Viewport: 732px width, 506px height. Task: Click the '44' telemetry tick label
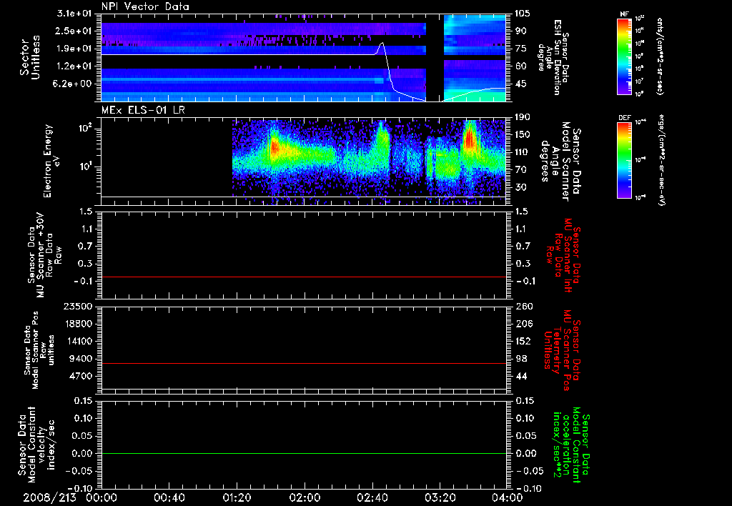pos(521,376)
